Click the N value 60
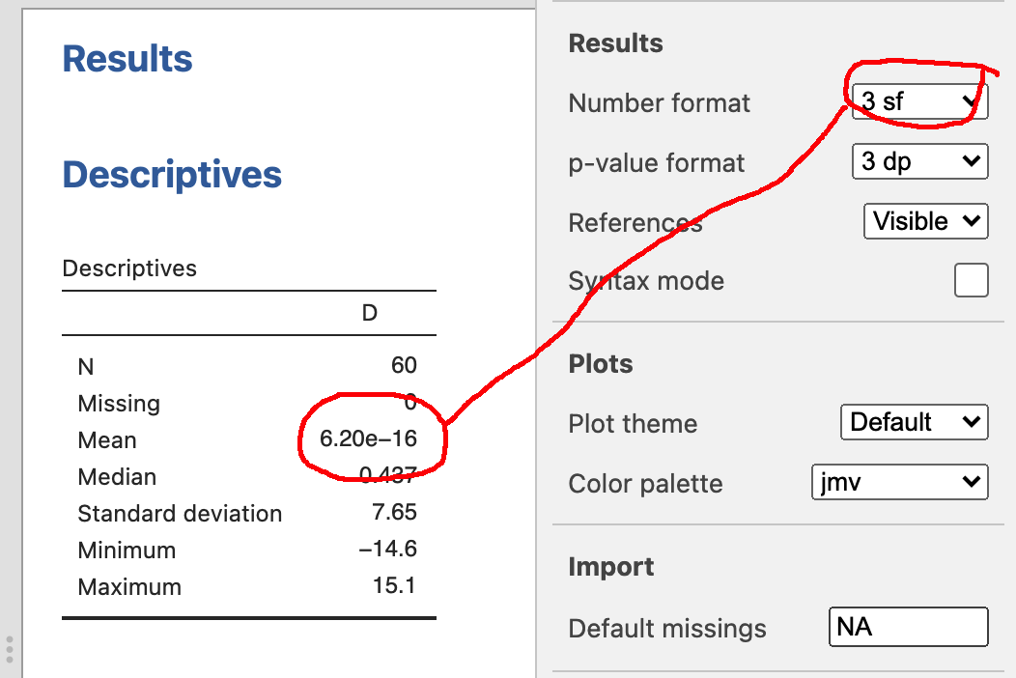 click(x=404, y=365)
